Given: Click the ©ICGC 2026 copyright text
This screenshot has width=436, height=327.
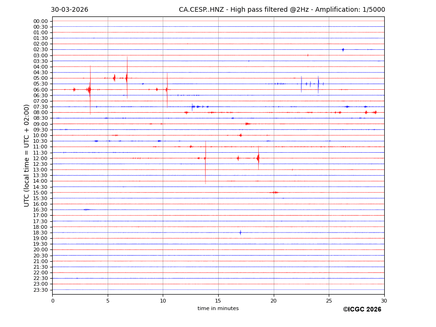Looking at the screenshot, I should pyautogui.click(x=362, y=309).
